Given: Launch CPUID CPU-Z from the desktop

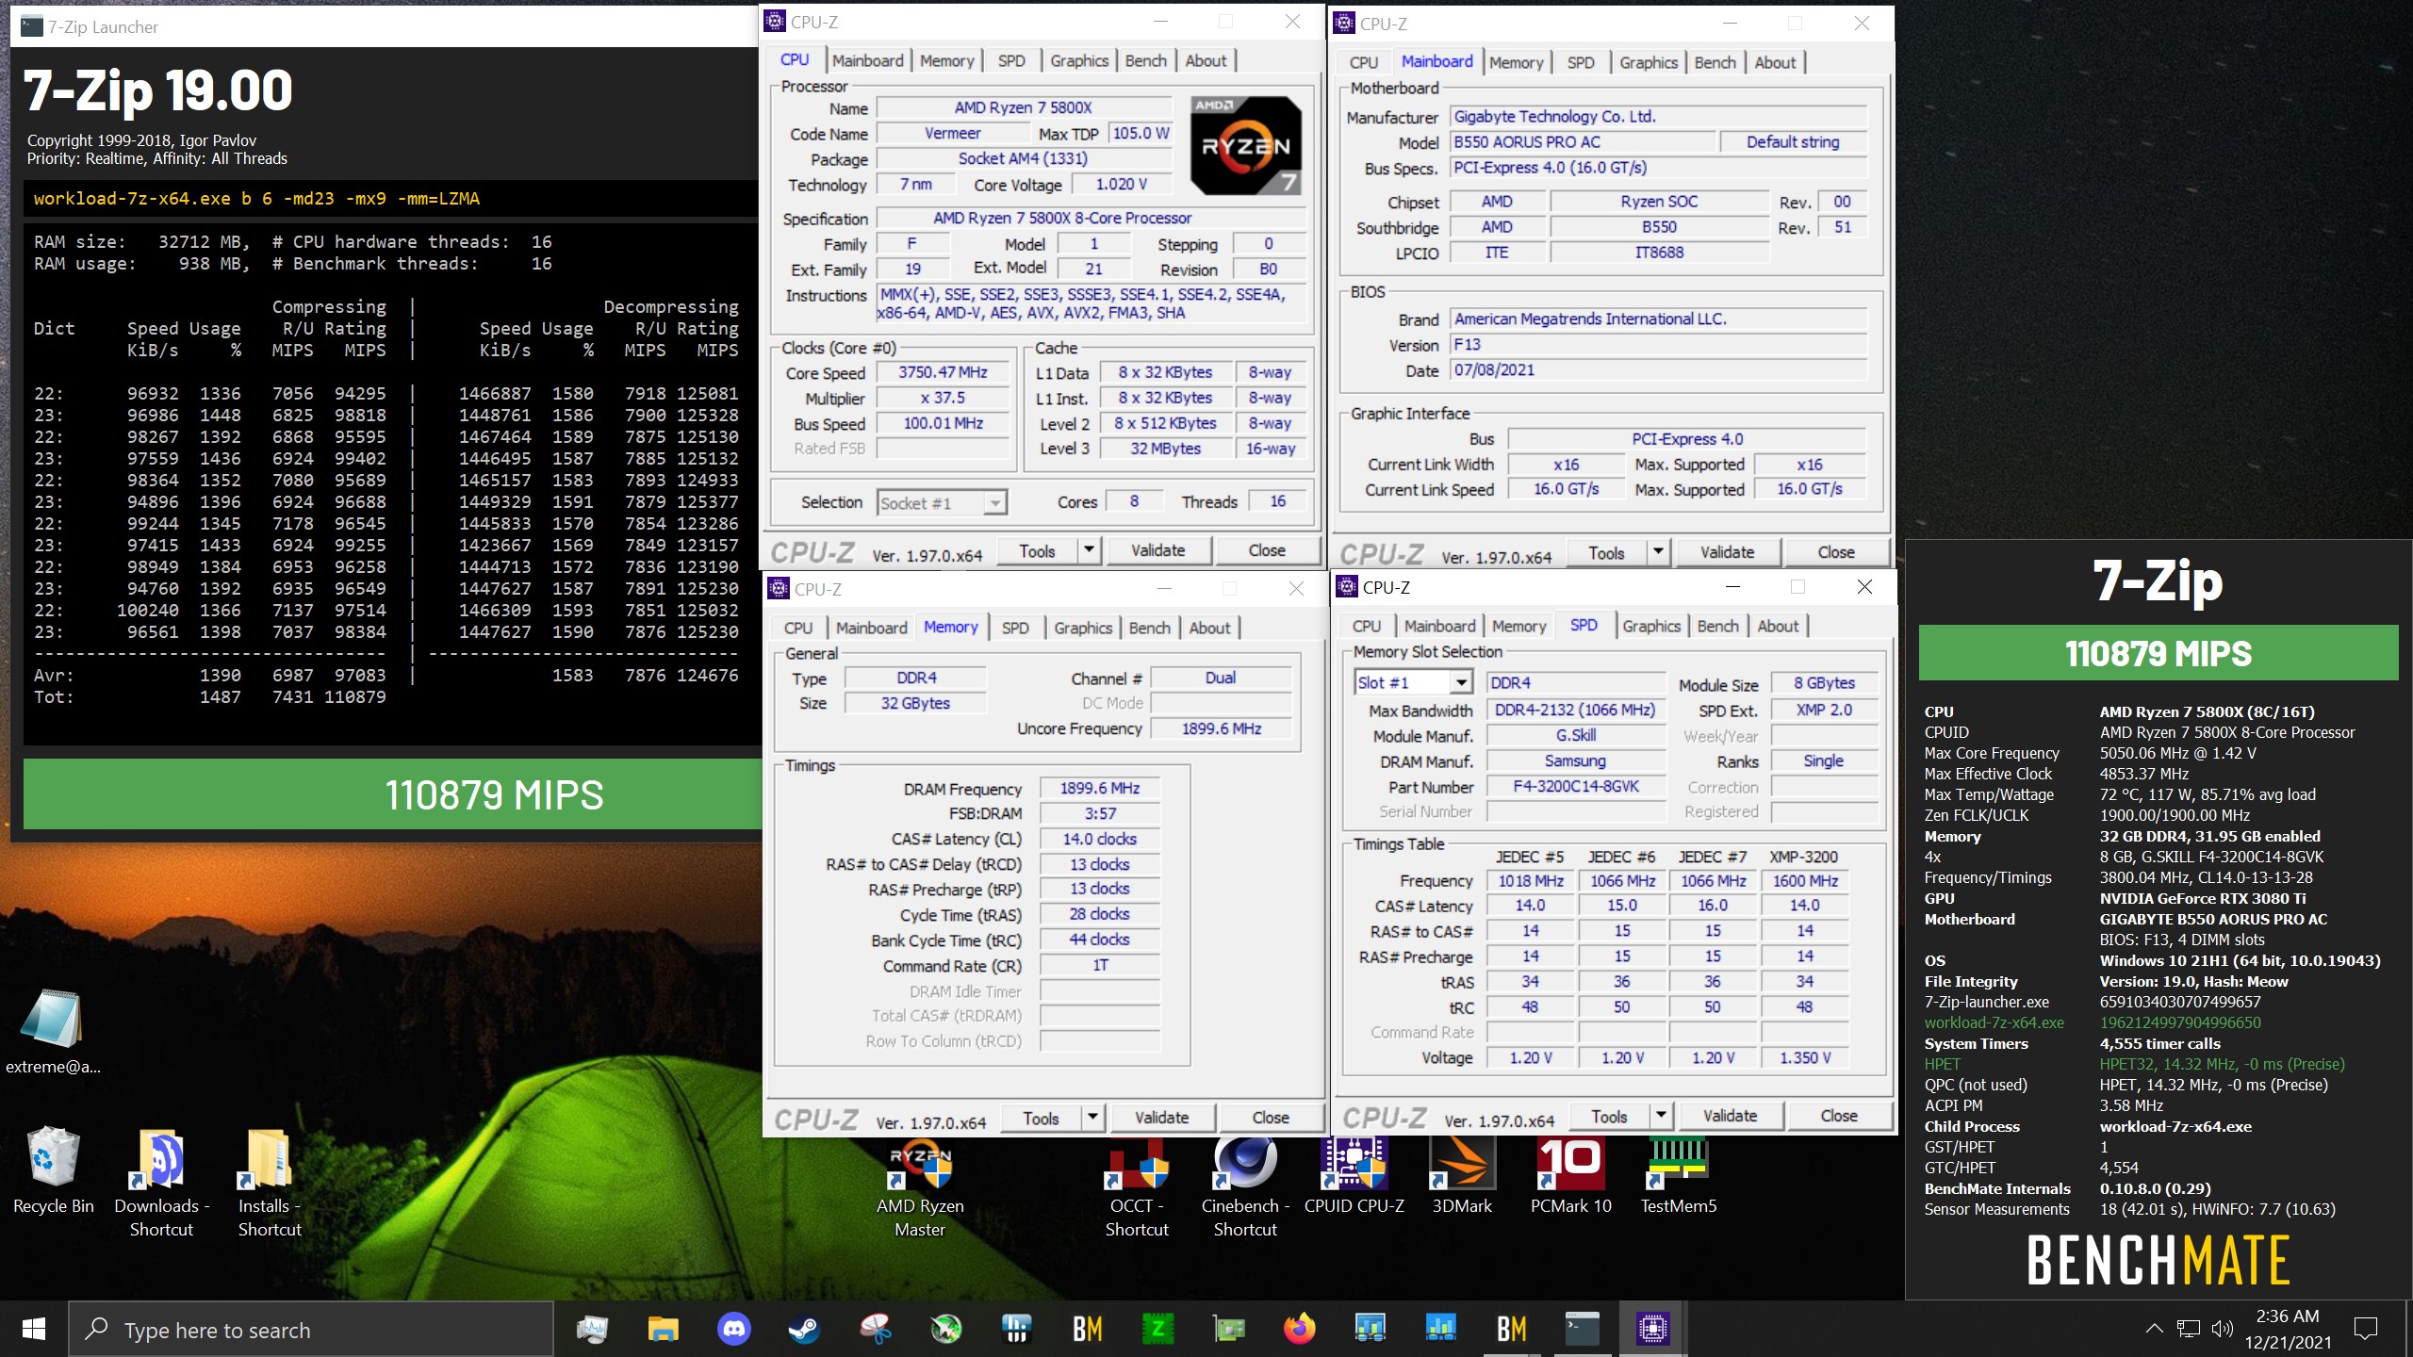Looking at the screenshot, I should point(1354,1176).
